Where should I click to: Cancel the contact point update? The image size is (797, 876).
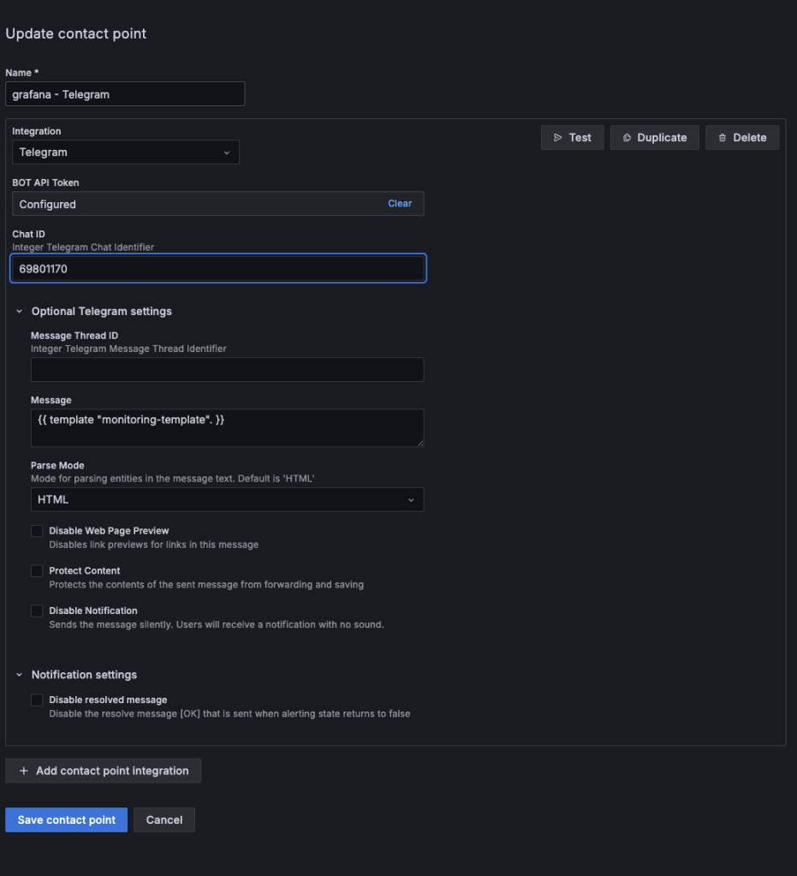(164, 819)
